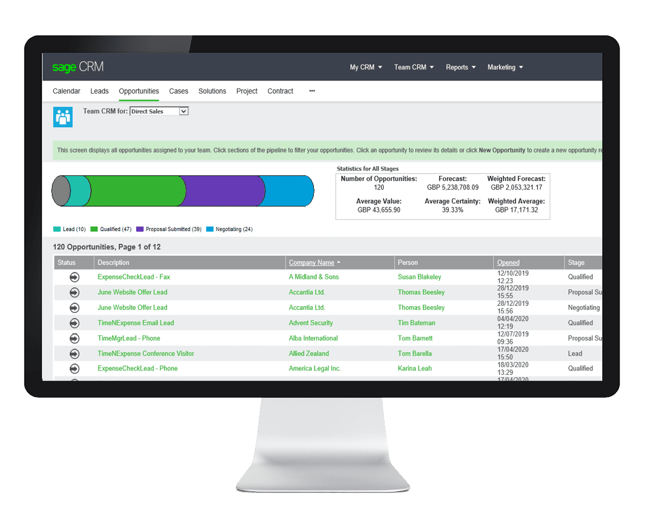Open status arrow for TimeNExpense Email Lead row
Viewport: 645px width, 516px height.
[74, 323]
